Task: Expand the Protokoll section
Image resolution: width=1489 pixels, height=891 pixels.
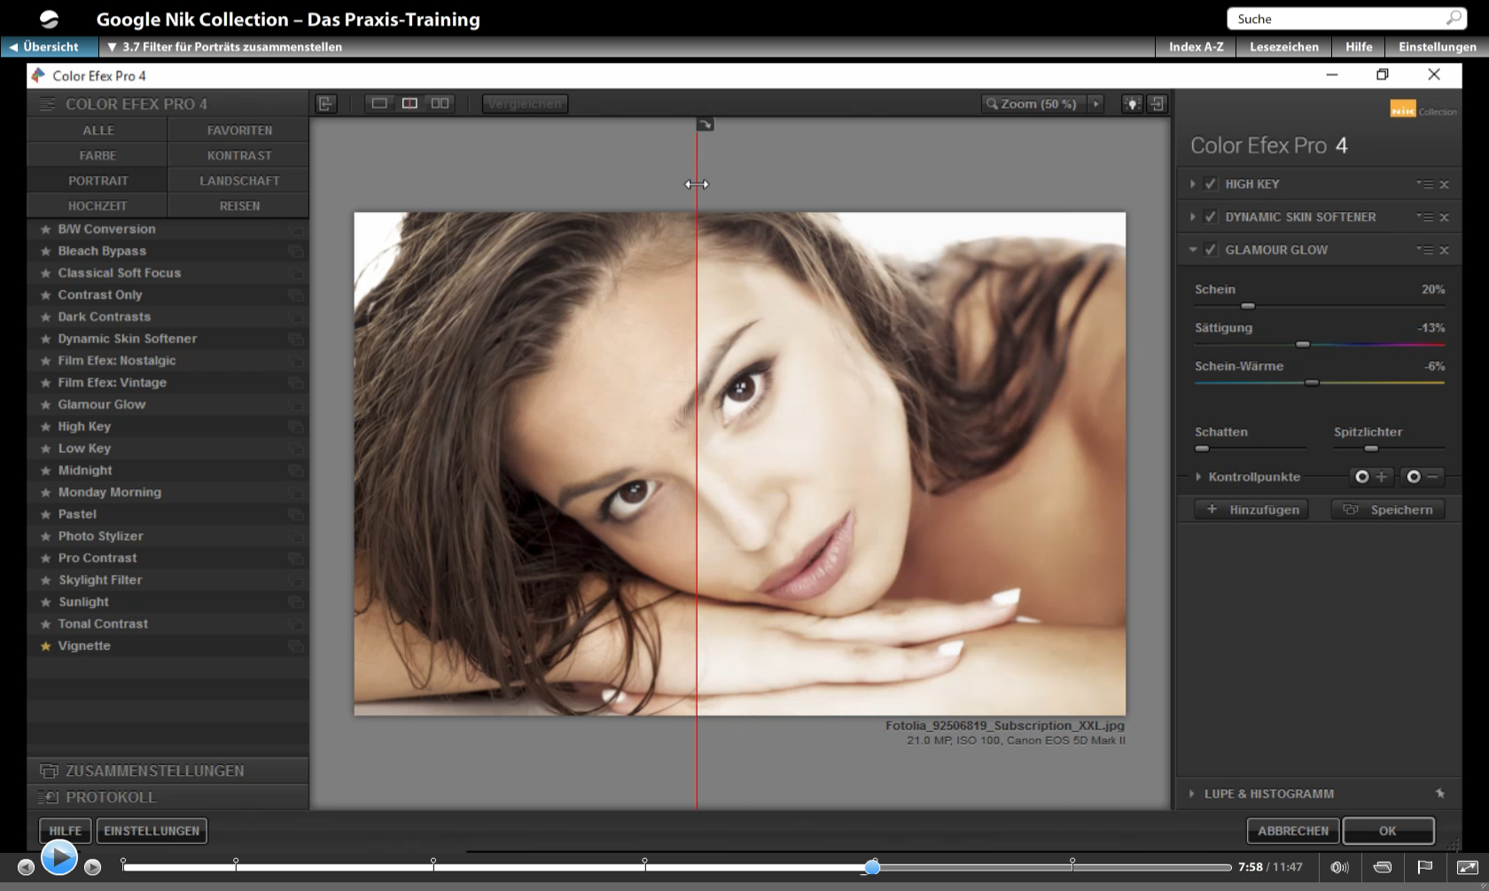Action: [168, 797]
